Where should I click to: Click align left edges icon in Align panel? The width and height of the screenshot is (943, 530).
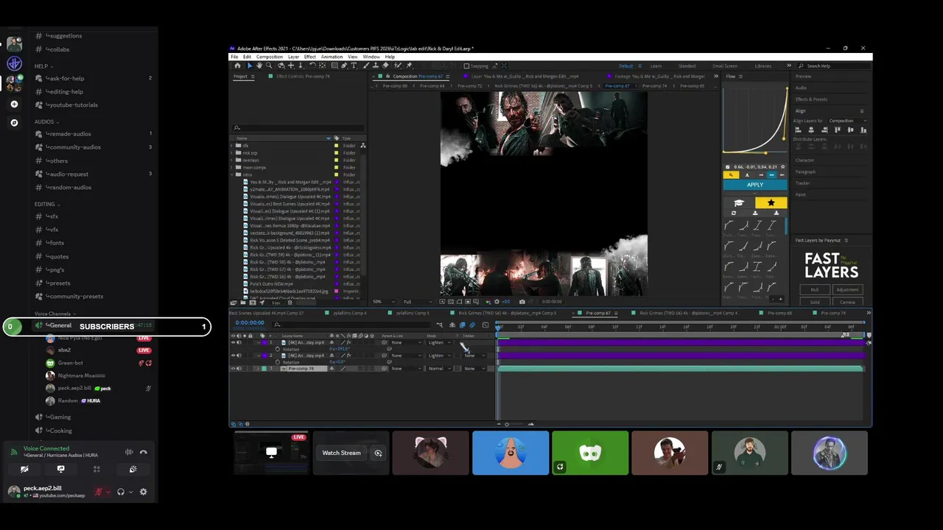[x=798, y=130]
